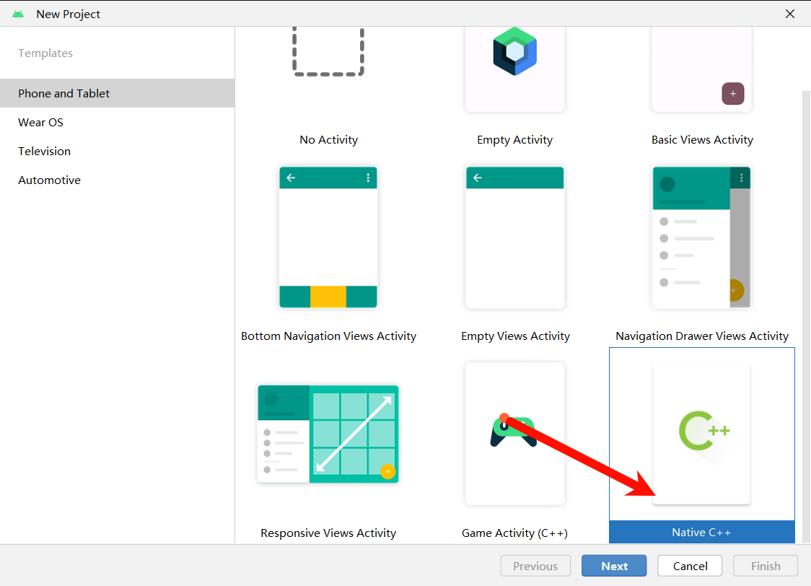Select the No Activity template icon

click(328, 52)
